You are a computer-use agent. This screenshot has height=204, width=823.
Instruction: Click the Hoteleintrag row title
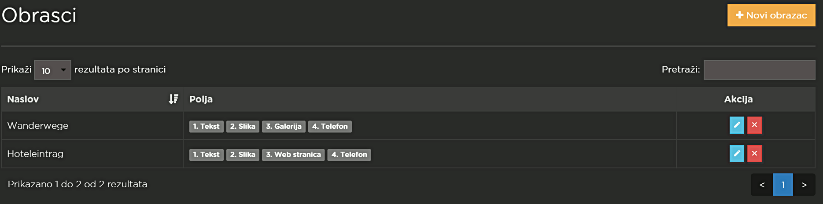click(x=35, y=154)
